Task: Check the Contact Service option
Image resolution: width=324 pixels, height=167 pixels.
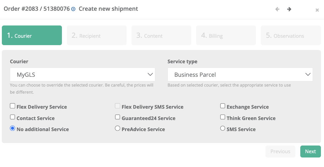Action: tap(13, 117)
